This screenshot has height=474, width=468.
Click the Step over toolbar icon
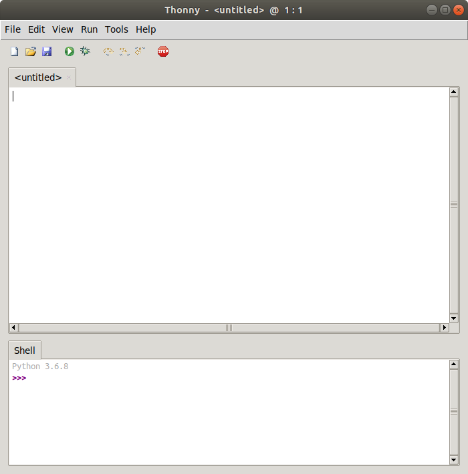pyautogui.click(x=108, y=51)
